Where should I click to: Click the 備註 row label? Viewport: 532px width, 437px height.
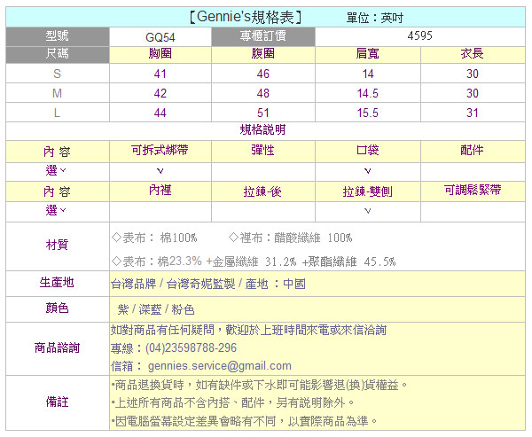pos(57,402)
